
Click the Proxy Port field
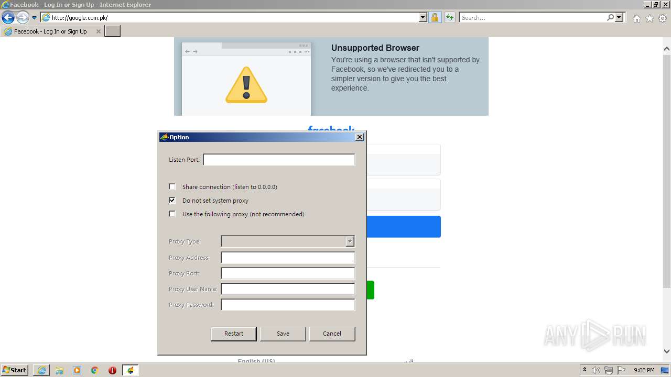click(288, 273)
